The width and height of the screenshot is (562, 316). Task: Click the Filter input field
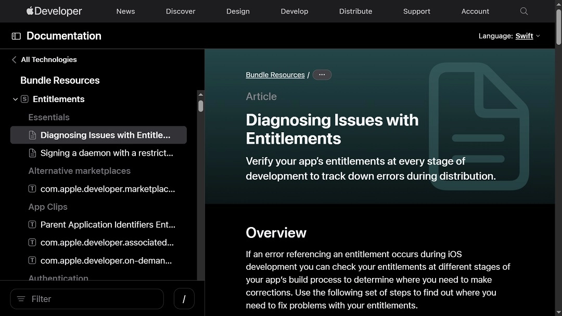pos(87,299)
